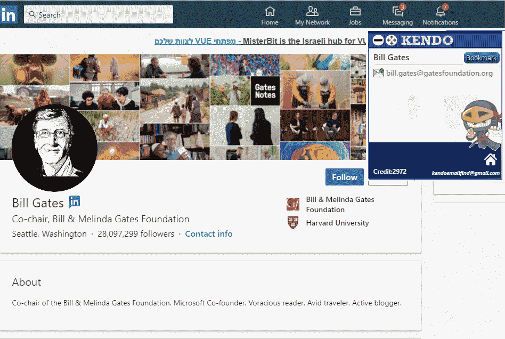Open the Jobs briefcase icon
Screen dimensions: 505x339
tap(355, 12)
